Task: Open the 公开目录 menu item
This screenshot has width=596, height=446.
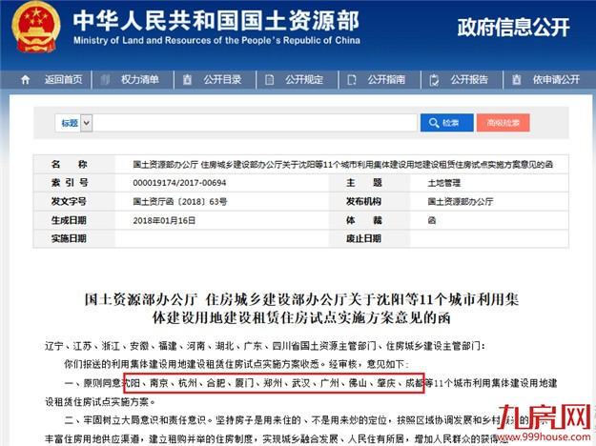Action: pyautogui.click(x=222, y=80)
